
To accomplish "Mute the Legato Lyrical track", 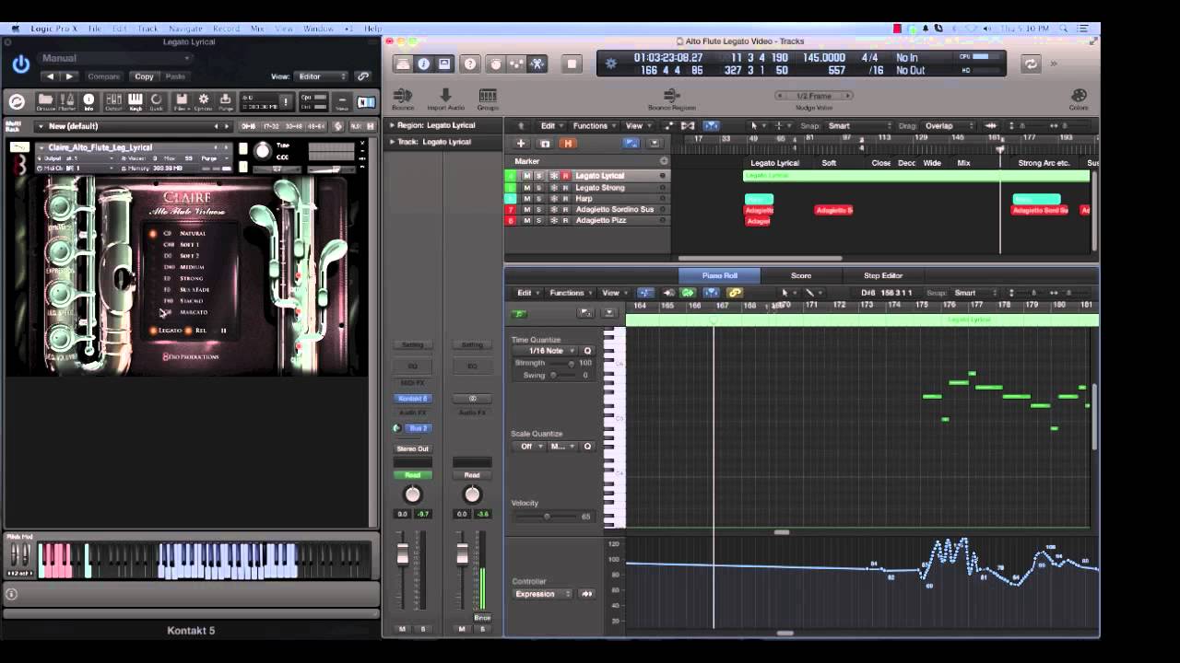I will tap(527, 176).
